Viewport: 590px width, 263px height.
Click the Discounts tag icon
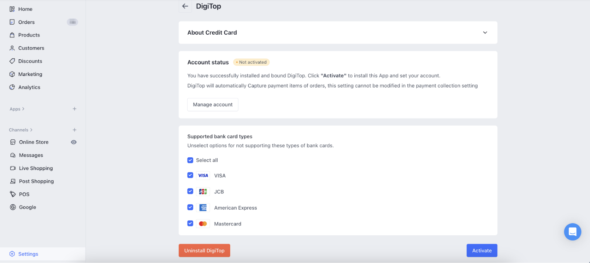(x=12, y=61)
